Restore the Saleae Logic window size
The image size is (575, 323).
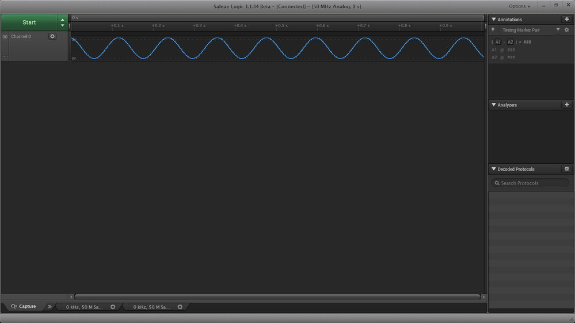[x=556, y=5]
